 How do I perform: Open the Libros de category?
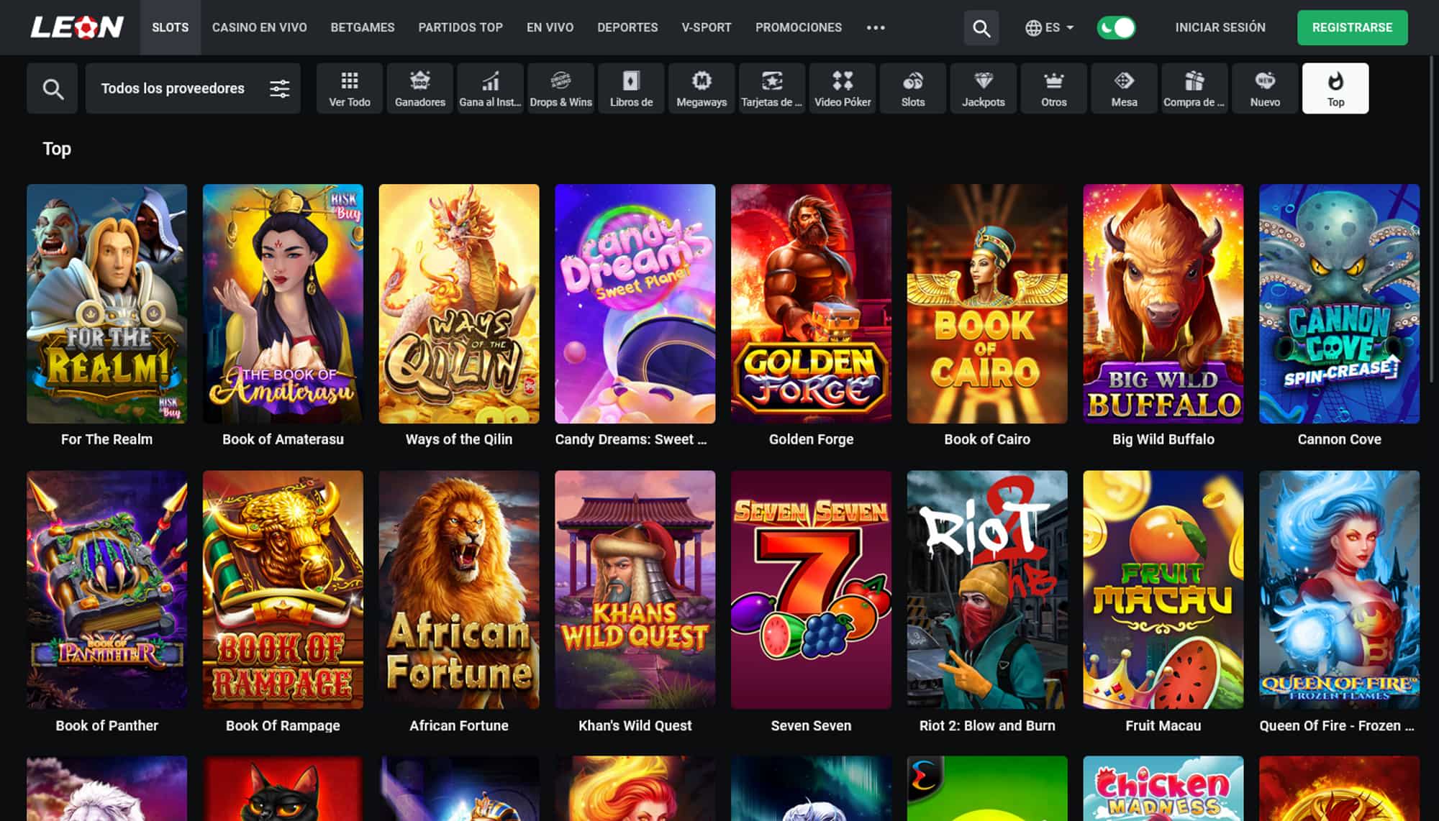[631, 88]
